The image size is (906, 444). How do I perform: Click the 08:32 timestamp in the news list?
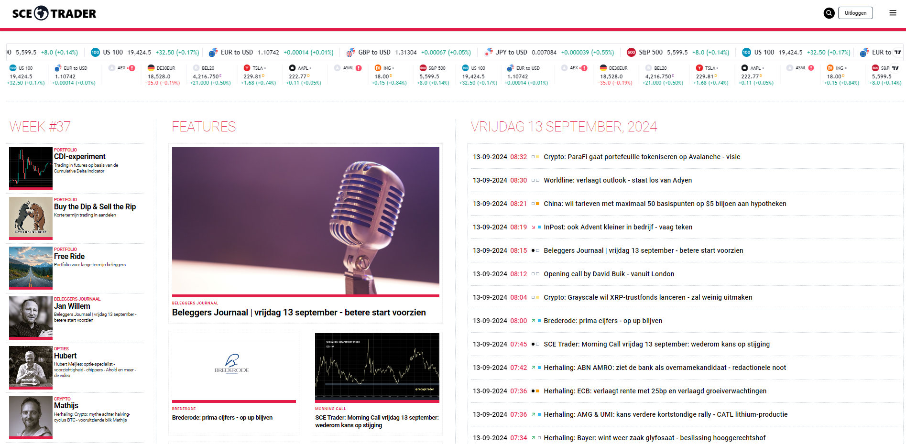coord(518,157)
